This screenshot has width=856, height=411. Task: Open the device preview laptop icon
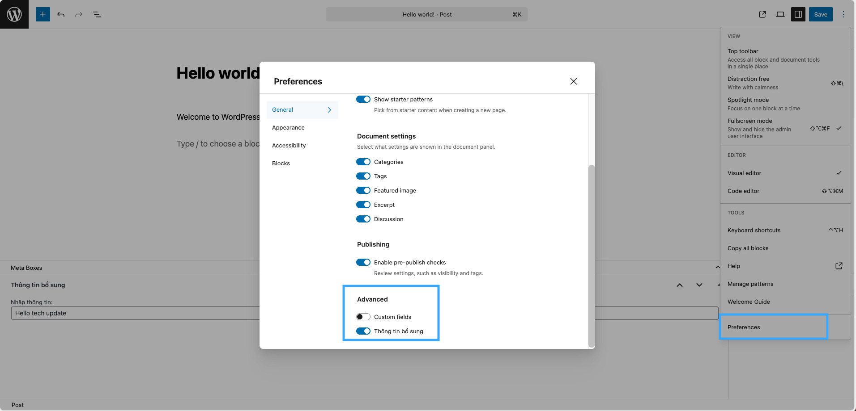point(780,14)
